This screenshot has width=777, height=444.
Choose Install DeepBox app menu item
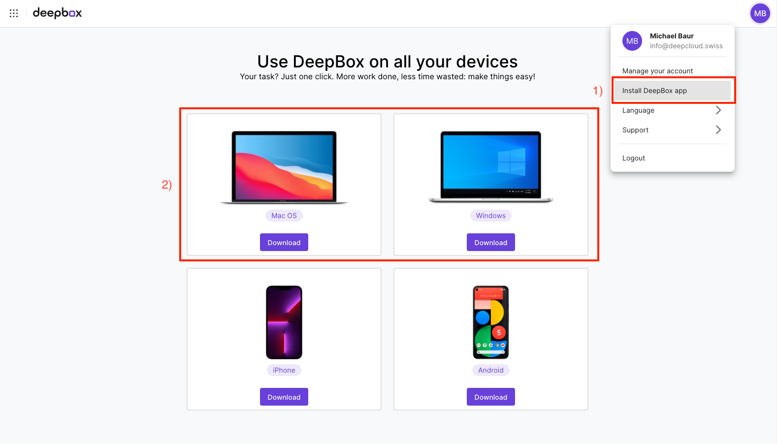(673, 91)
